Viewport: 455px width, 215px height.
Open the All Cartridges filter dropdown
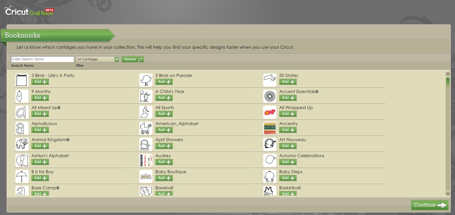98,59
